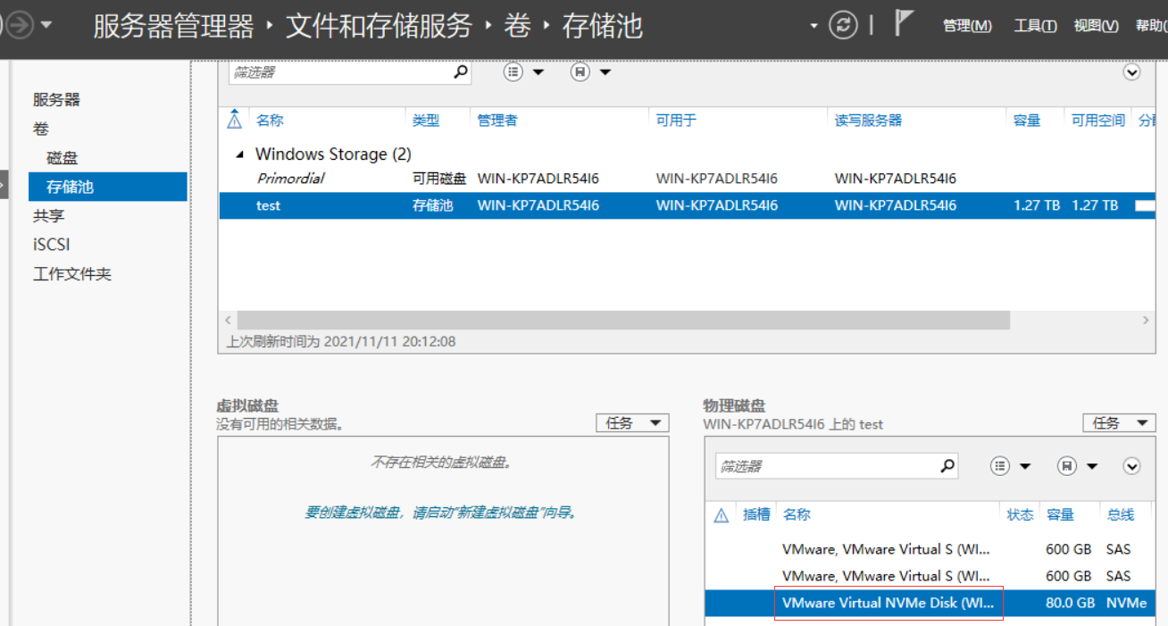The image size is (1168, 626).
Task: Click the search magnifier in the storage pool filter
Action: coord(461,72)
